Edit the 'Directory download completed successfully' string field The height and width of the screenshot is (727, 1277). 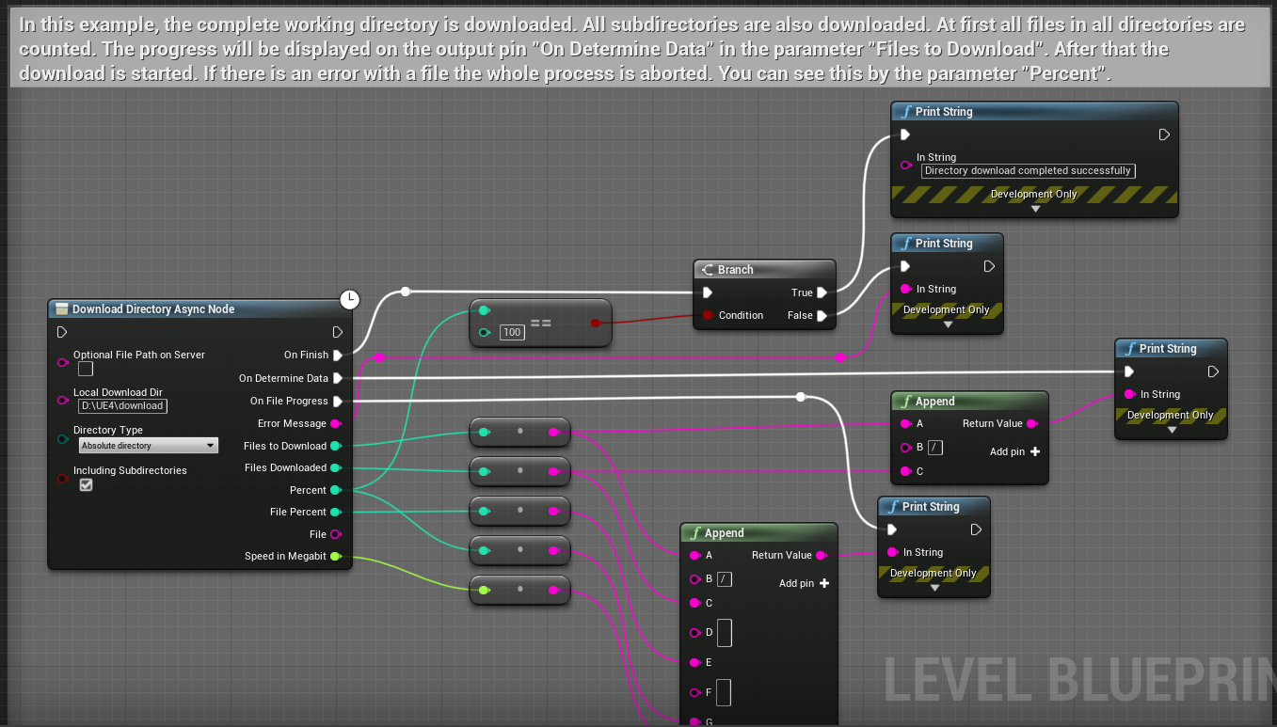coord(1028,171)
